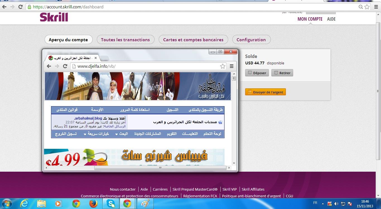Open Skrill Prepaid MasterCard link
The height and width of the screenshot is (209, 381).
click(195, 189)
